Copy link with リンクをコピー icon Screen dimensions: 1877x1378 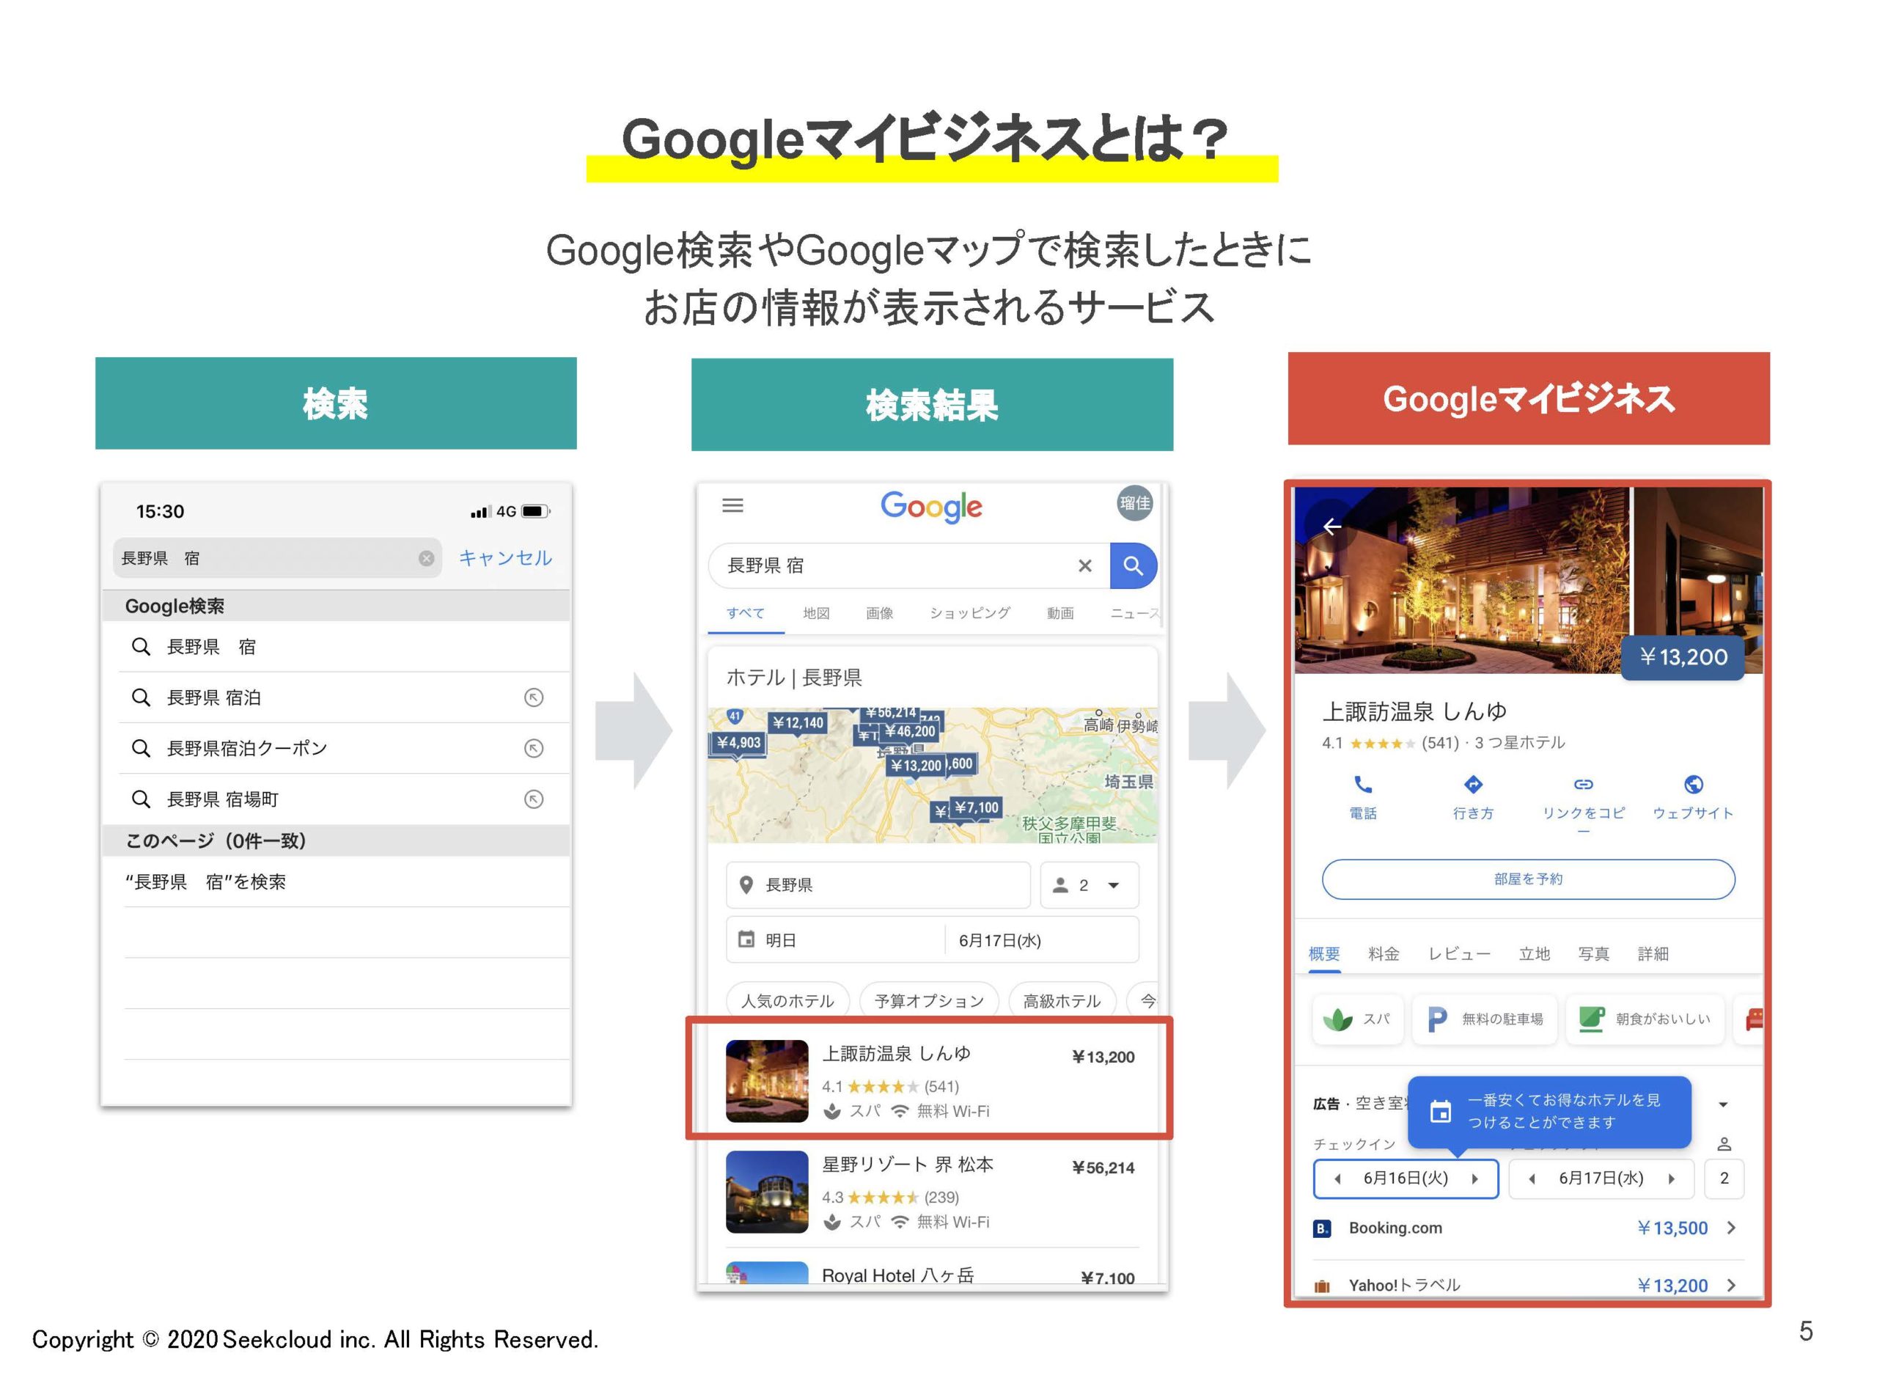coord(1583,802)
